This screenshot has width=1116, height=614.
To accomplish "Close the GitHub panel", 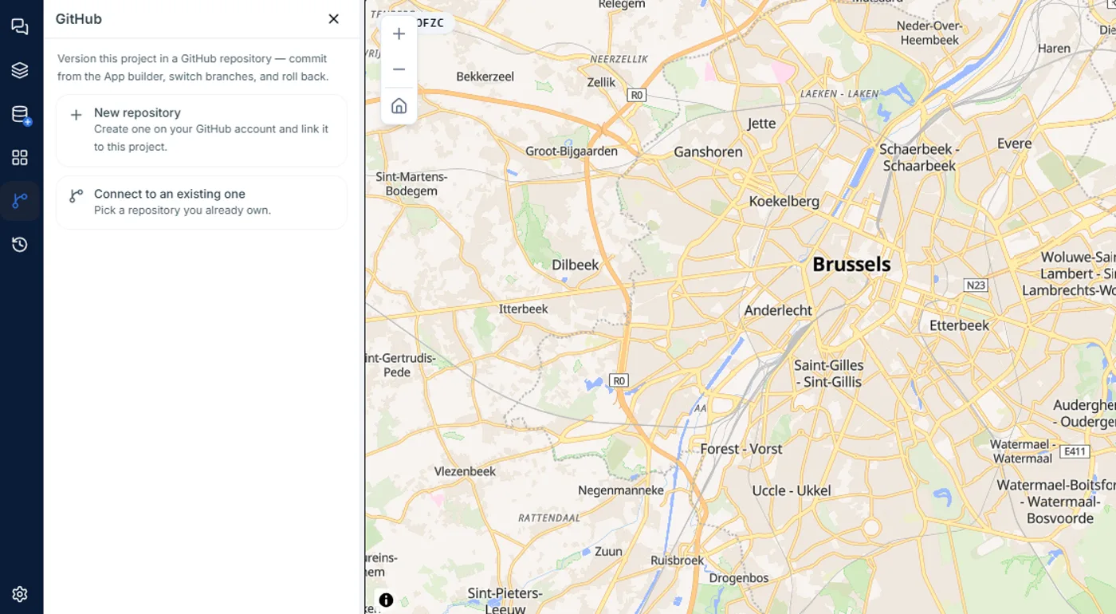I will (x=333, y=19).
